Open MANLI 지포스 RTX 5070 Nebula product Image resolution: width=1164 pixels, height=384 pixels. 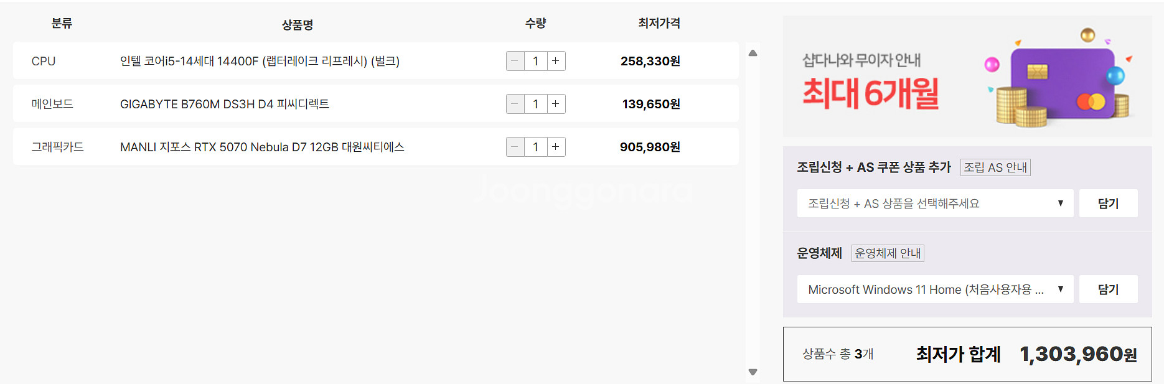pos(262,147)
